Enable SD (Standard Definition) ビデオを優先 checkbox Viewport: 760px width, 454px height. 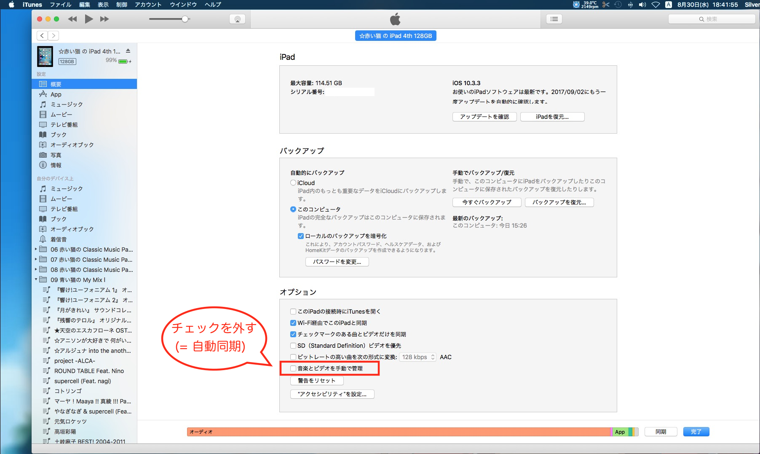coord(293,346)
